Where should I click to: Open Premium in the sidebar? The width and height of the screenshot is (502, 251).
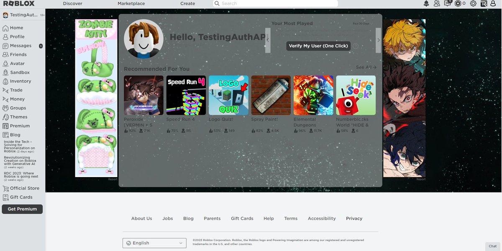16,126
